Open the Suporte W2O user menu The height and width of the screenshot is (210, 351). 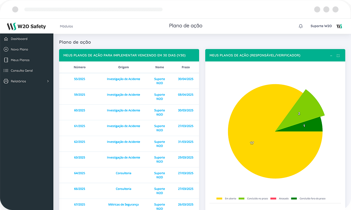321,26
